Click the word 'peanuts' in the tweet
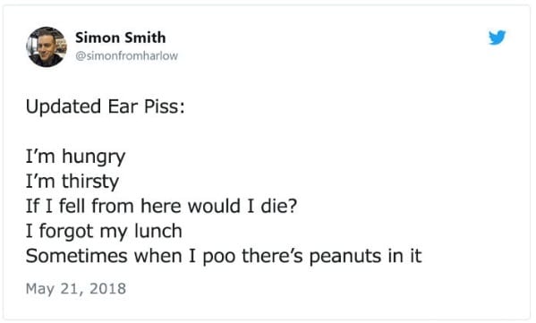 pyautogui.click(x=345, y=257)
